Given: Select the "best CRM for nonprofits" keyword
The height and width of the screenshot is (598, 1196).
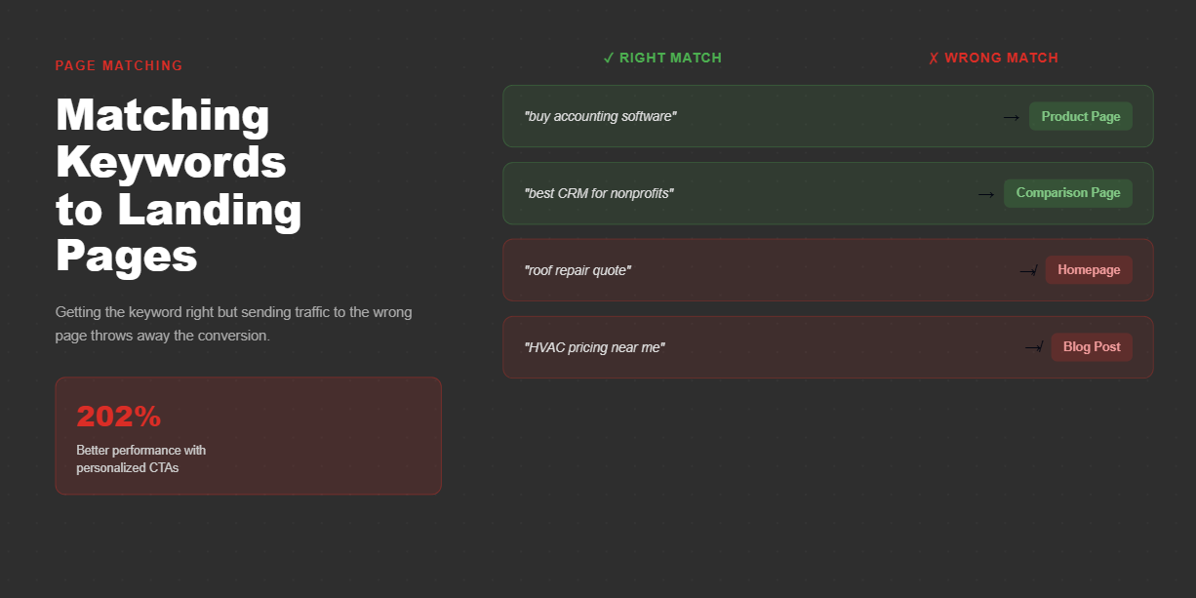Looking at the screenshot, I should coord(599,193).
